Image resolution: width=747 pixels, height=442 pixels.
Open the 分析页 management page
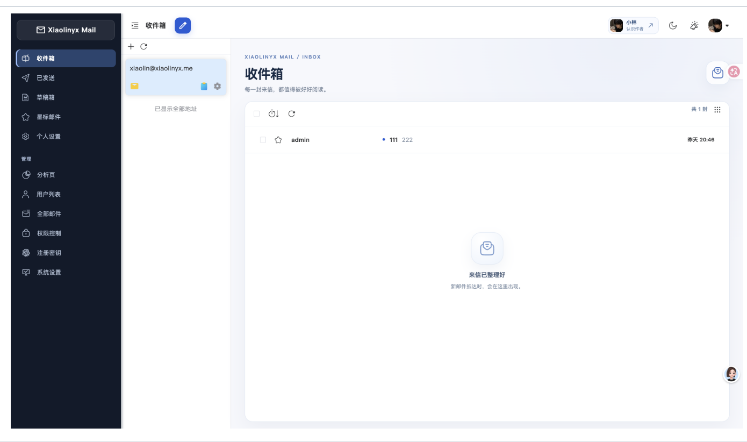click(x=66, y=175)
